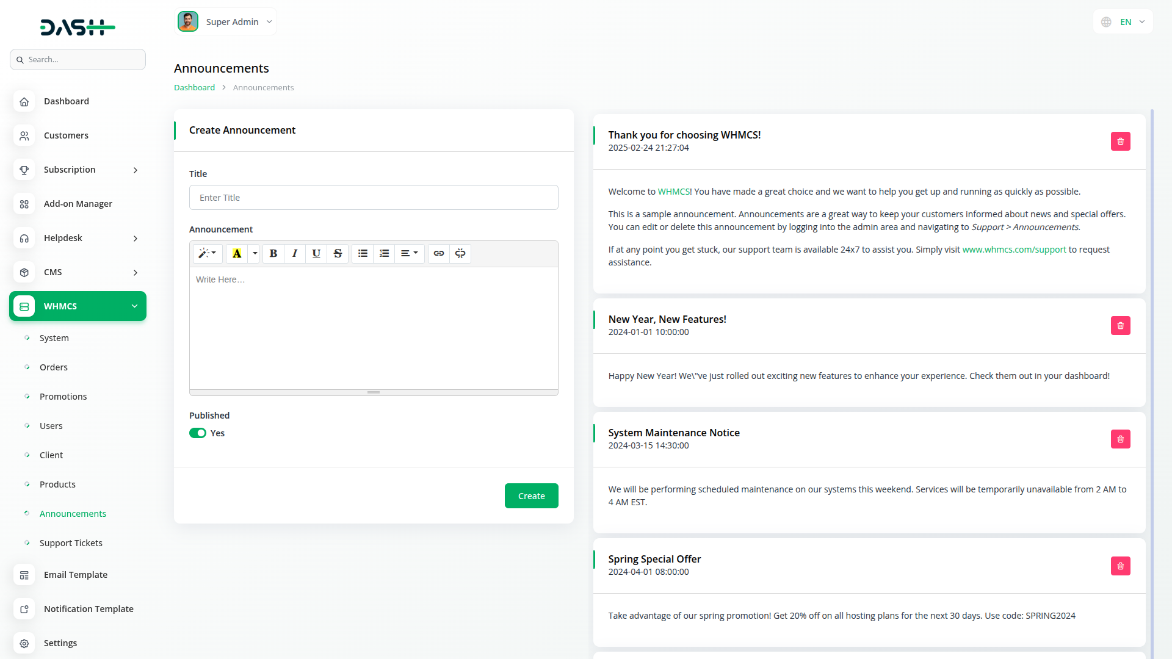Go to Promotions under WHMCS

(63, 397)
